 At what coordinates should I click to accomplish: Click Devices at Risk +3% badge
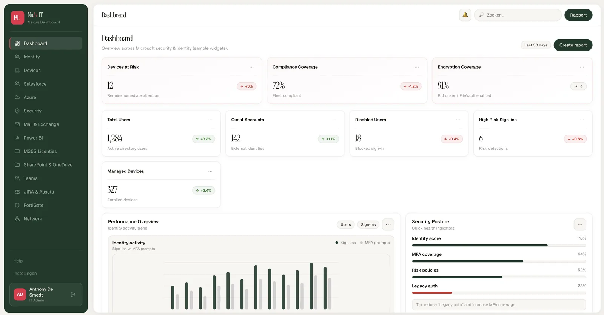(x=247, y=86)
